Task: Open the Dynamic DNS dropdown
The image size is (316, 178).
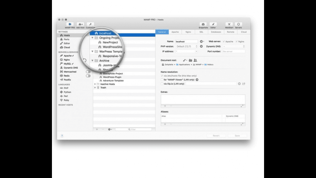Action: click(x=234, y=46)
